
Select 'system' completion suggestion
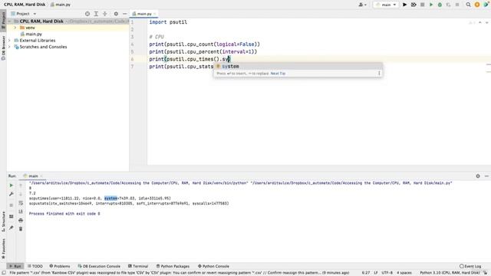coord(298,67)
